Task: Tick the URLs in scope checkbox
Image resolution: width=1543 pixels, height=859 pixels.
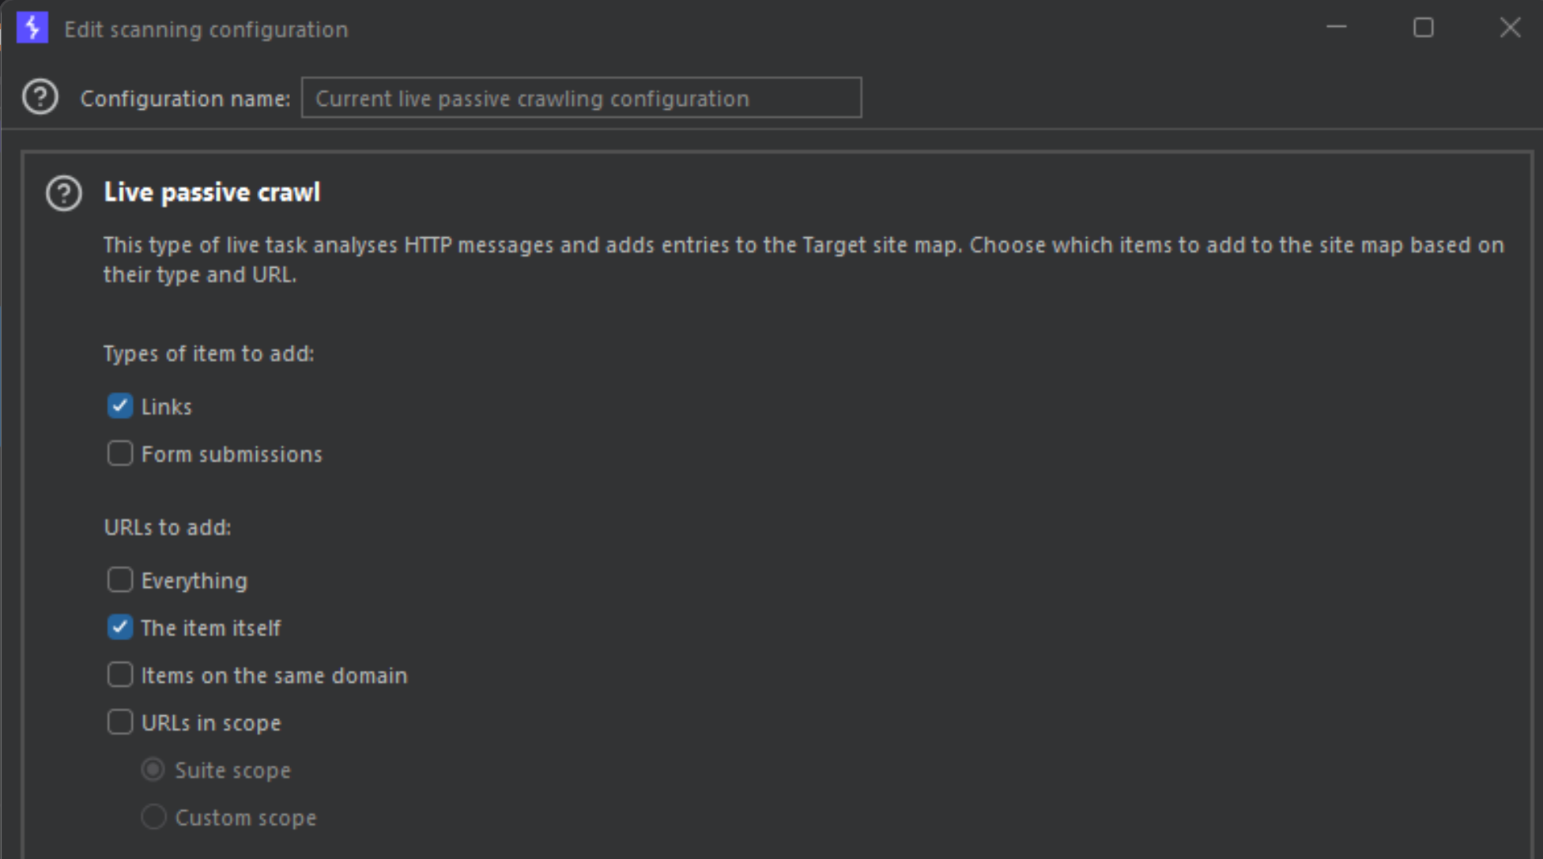Action: [120, 722]
